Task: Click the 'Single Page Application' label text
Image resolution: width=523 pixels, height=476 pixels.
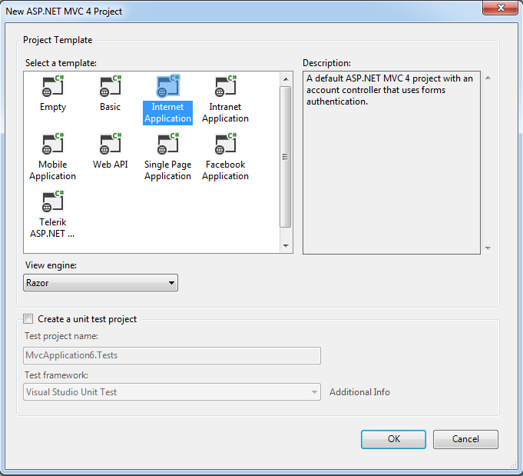Action: pos(167,171)
